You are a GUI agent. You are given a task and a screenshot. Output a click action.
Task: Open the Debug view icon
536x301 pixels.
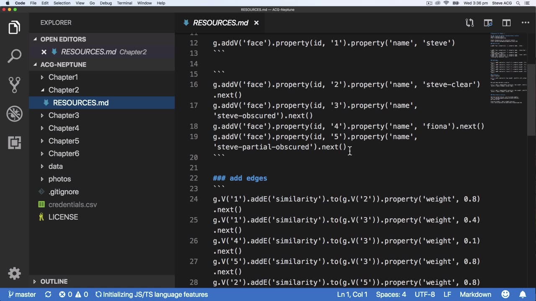(14, 114)
